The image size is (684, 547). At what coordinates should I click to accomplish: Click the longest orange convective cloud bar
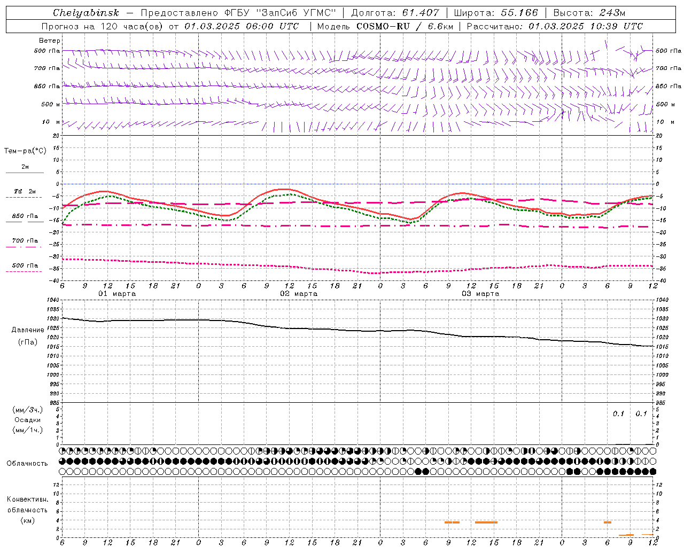486,522
